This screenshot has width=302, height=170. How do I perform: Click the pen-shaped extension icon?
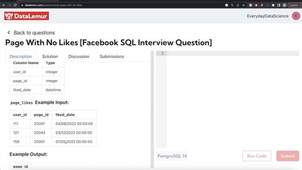pyautogui.click(x=262, y=5)
